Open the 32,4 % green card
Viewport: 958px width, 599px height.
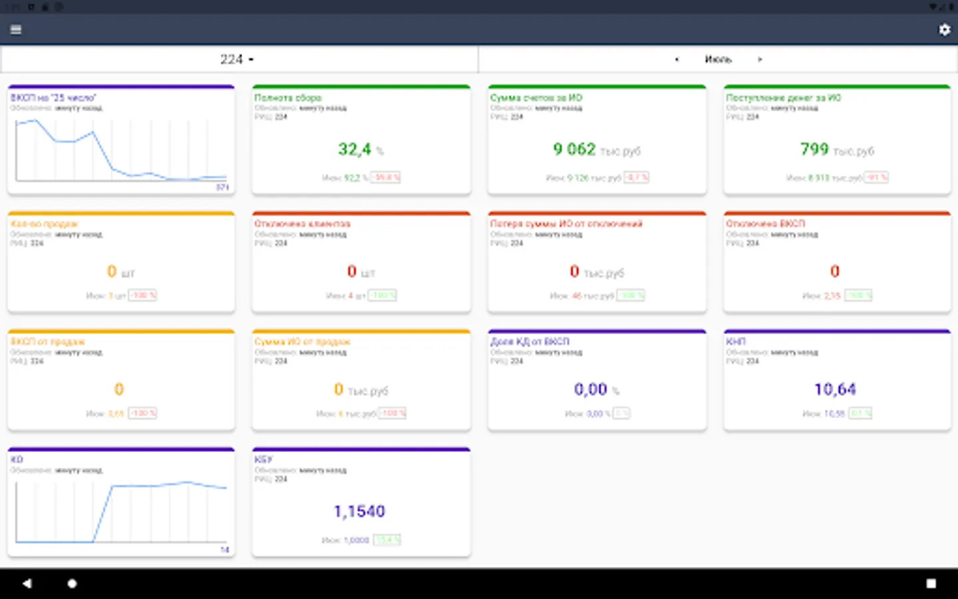point(361,140)
